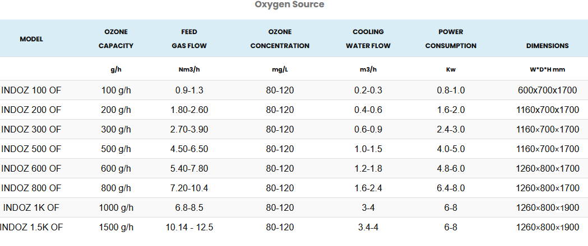The image size is (588, 246).
Task: Select the POWER CONSUMPTION column header
Action: [451, 39]
